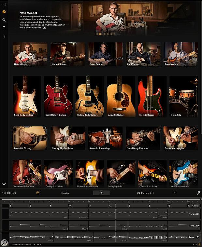202x247 pixels.
Task: Click the Preview button
Action: [x=145, y=193]
